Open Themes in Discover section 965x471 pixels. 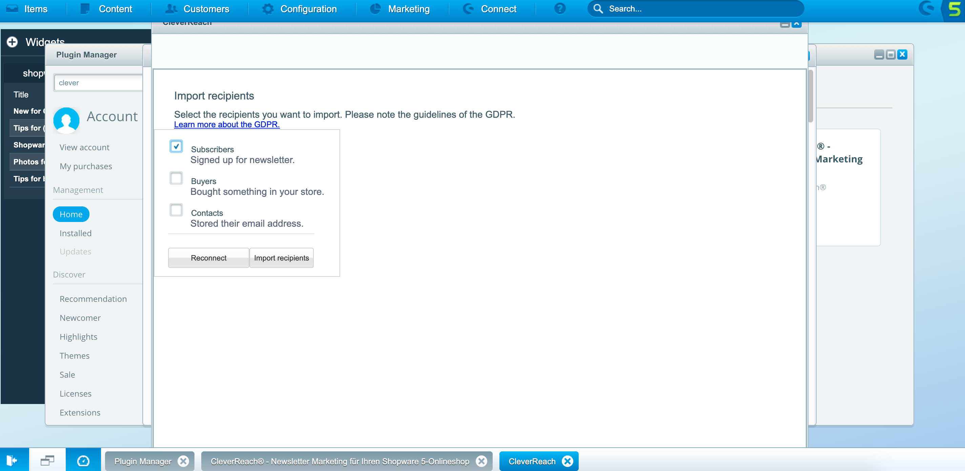click(75, 356)
